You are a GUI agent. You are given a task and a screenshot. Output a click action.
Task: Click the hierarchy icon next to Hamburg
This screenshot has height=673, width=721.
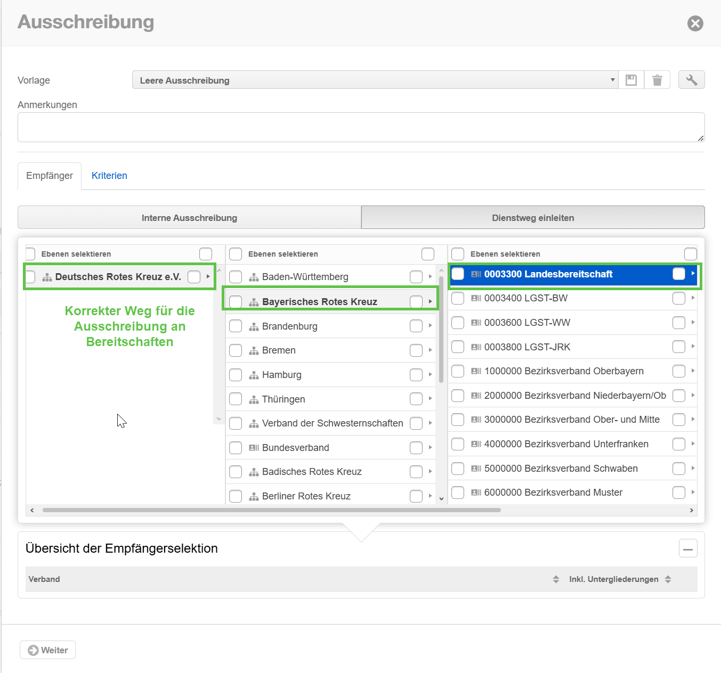point(254,375)
